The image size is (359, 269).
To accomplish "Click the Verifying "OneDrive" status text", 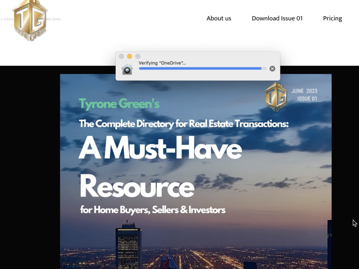I will (162, 63).
